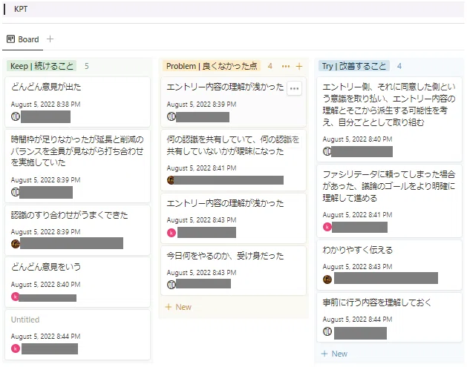Select the Try | 改善すること column label
This screenshot has width=467, height=367.
tap(354, 66)
